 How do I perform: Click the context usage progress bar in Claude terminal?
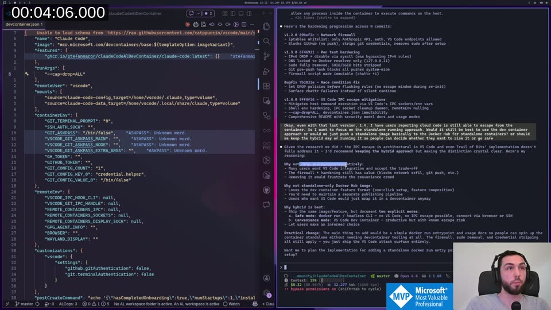[332, 281]
